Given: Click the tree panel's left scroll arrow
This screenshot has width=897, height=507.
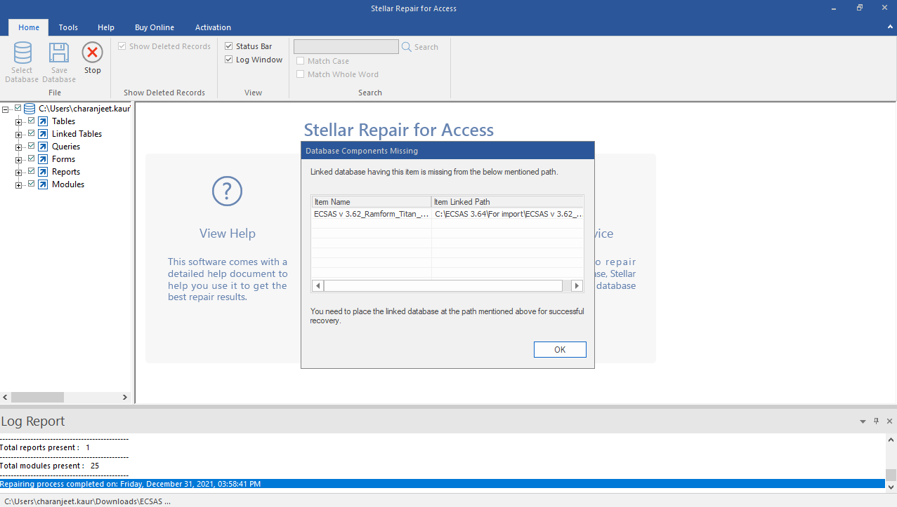Looking at the screenshot, I should (x=6, y=397).
